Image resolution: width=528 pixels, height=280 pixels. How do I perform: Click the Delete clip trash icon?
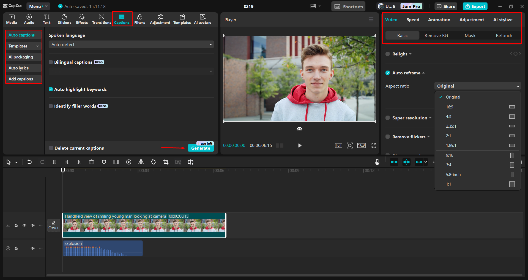tap(91, 162)
